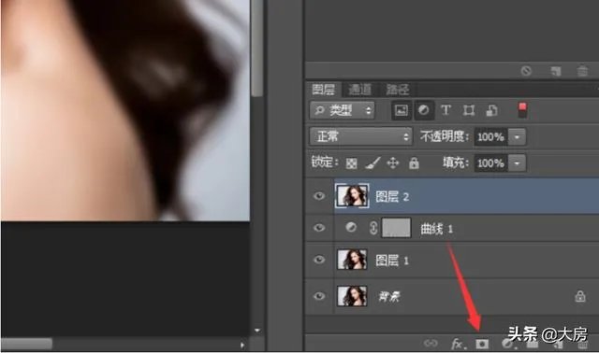Click the 不透明度 label

point(445,136)
